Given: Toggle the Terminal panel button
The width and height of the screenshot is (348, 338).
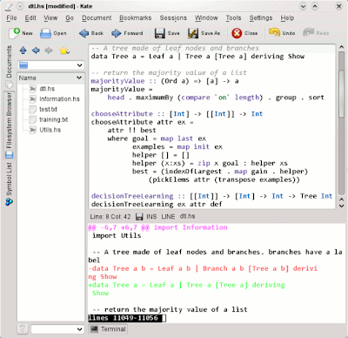Looking at the screenshot, I should [108, 329].
